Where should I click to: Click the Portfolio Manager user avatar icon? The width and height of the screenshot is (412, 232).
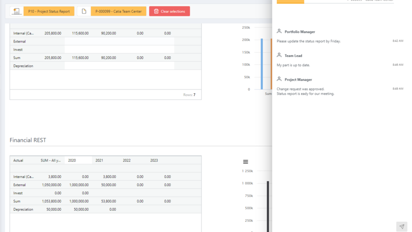tap(279, 31)
